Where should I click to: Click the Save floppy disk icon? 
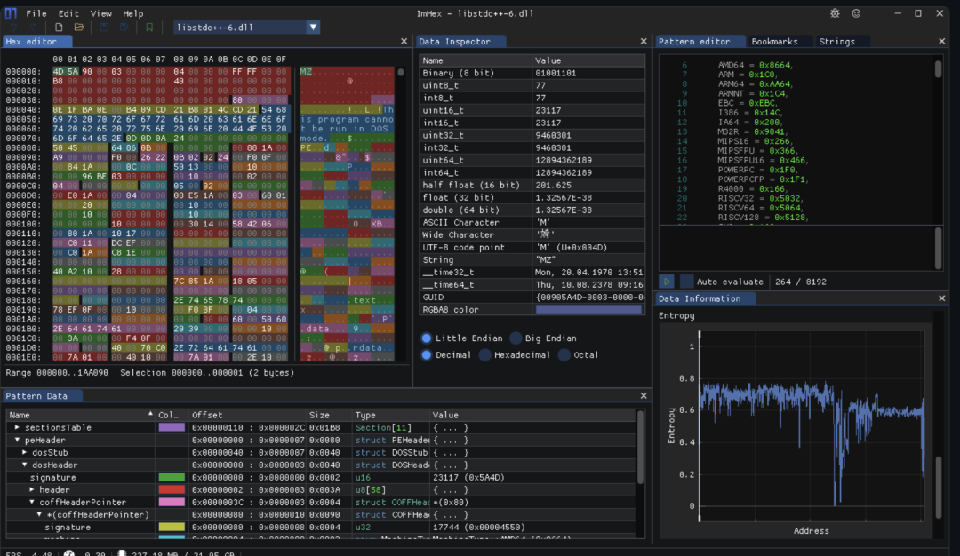coord(104,27)
